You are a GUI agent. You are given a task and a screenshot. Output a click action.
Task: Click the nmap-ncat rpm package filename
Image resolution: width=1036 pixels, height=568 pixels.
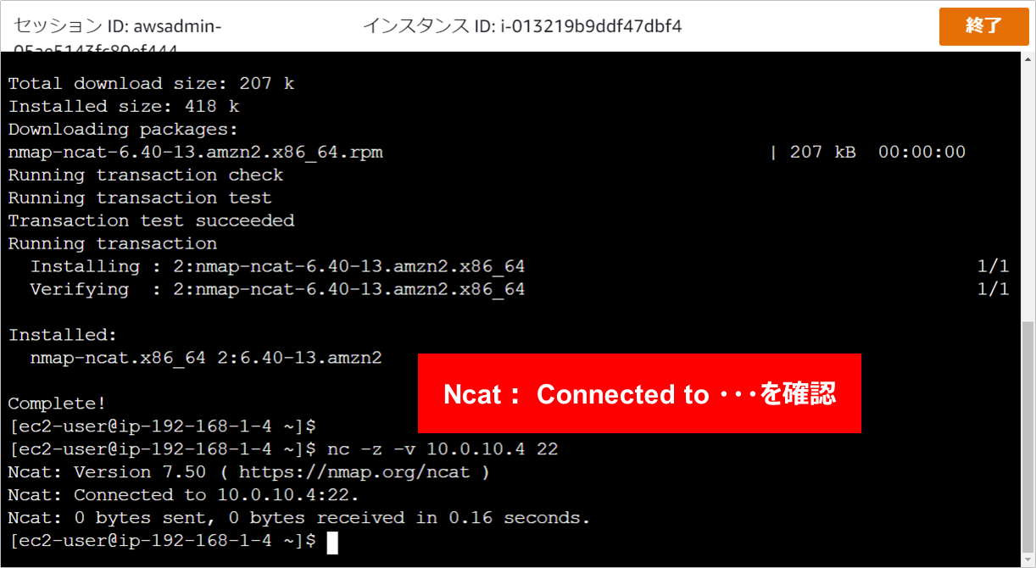[x=196, y=153]
